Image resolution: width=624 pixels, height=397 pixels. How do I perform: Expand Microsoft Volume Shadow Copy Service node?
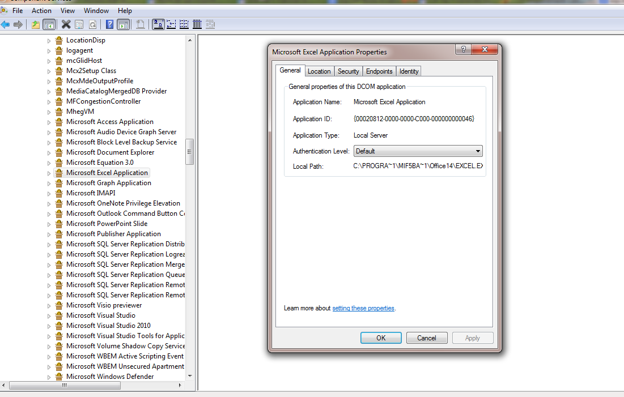pos(49,347)
